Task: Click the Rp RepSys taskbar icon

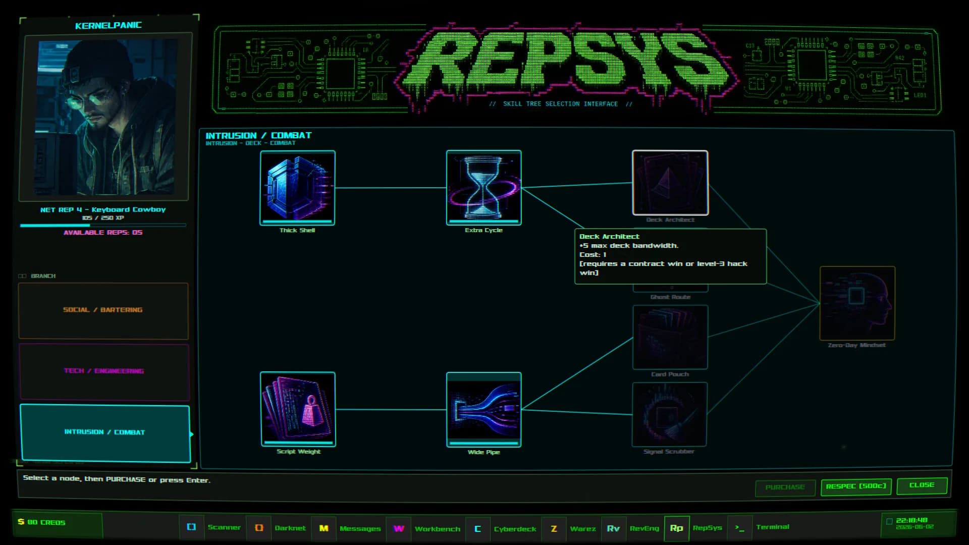Action: click(676, 528)
